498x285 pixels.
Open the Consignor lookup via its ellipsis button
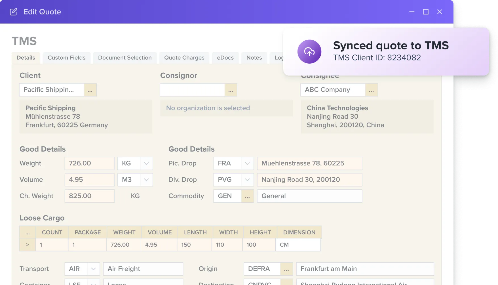[231, 90]
